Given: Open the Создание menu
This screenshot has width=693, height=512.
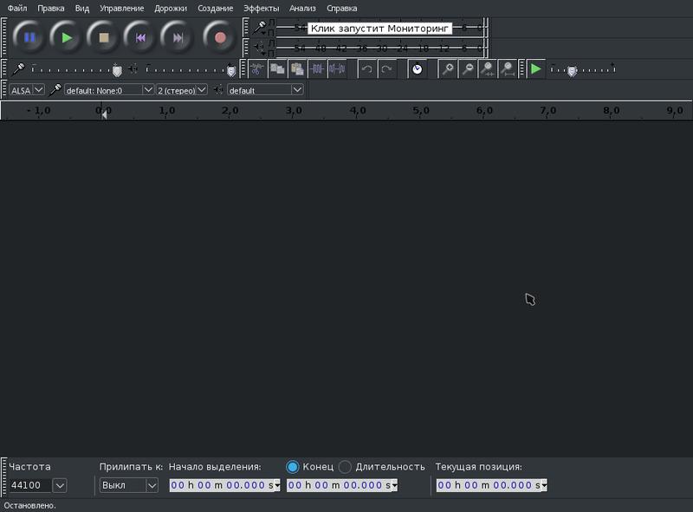Looking at the screenshot, I should (x=215, y=9).
